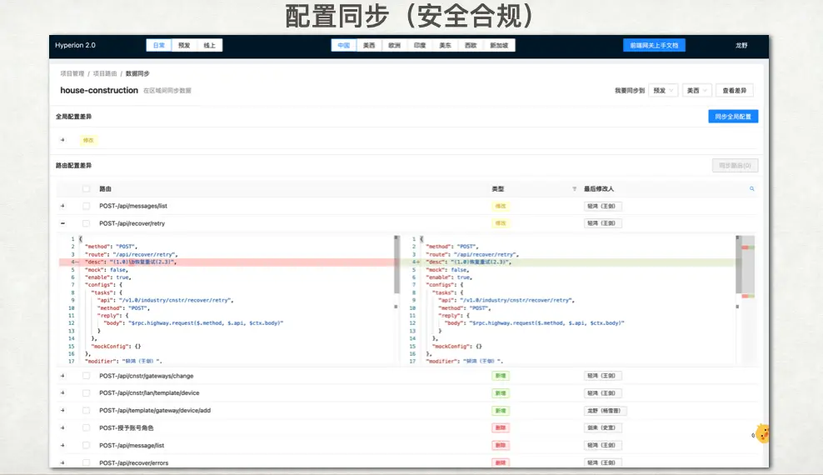The image size is (823, 475).
Task: Click the search icon in 最后修改人 column header
Action: point(751,189)
